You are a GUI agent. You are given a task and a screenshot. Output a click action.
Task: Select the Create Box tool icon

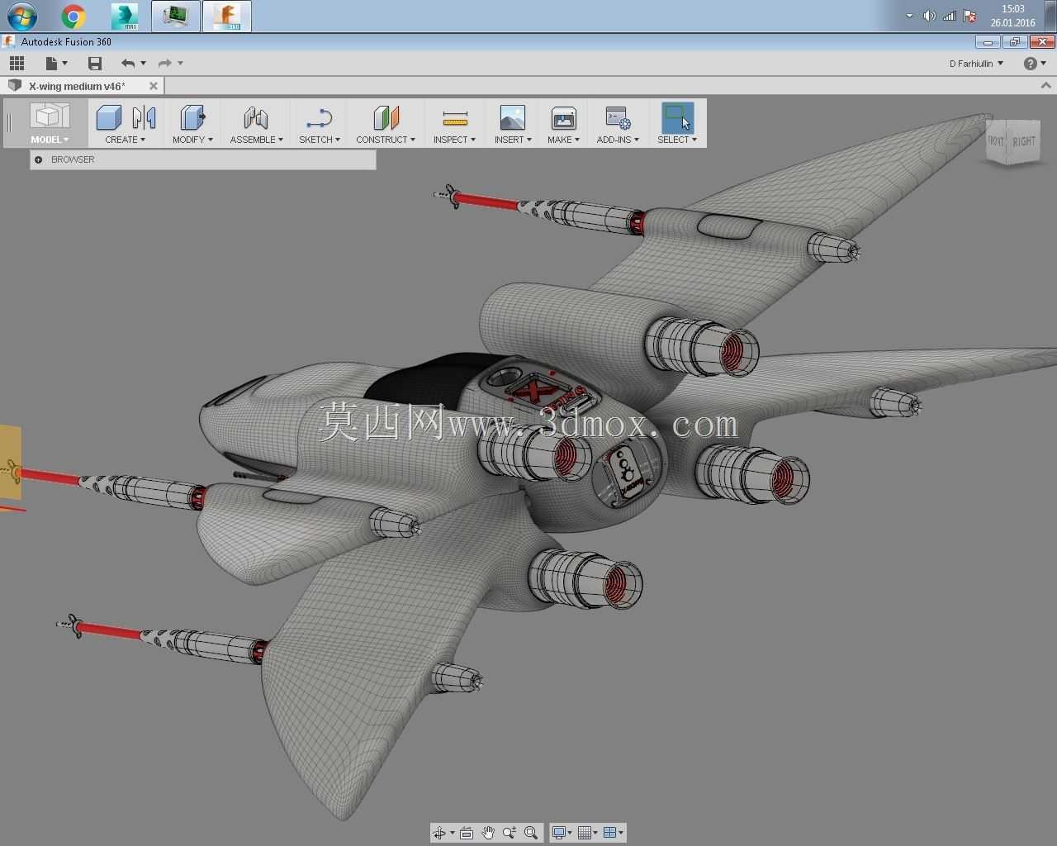(109, 117)
